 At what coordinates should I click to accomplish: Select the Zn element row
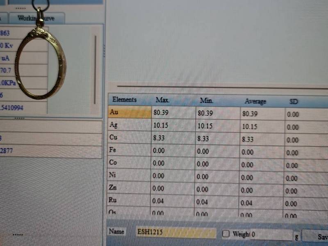coord(129,188)
